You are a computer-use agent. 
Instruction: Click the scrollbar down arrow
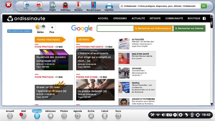(x=212, y=104)
